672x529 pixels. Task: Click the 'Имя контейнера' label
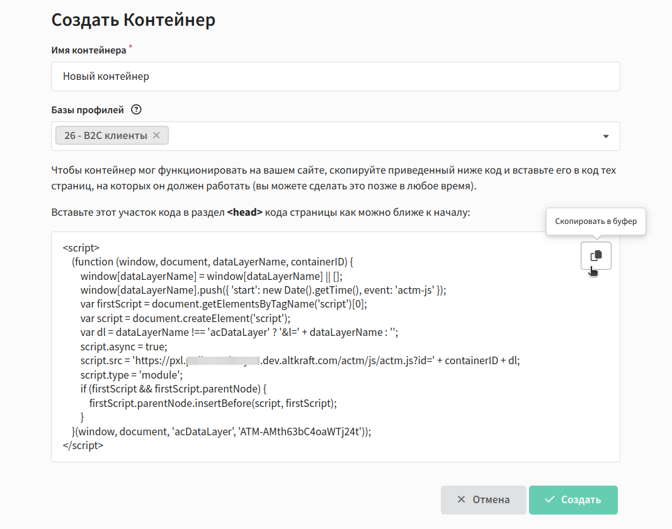89,50
